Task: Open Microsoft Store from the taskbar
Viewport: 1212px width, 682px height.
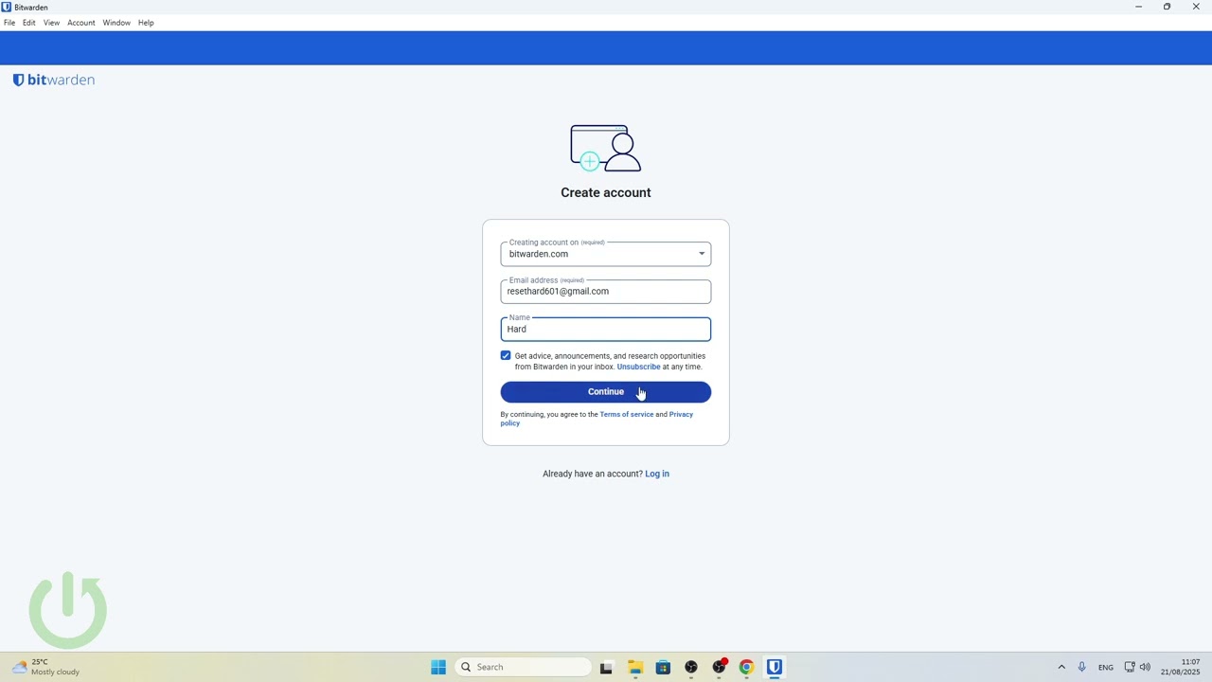Action: coord(663,667)
